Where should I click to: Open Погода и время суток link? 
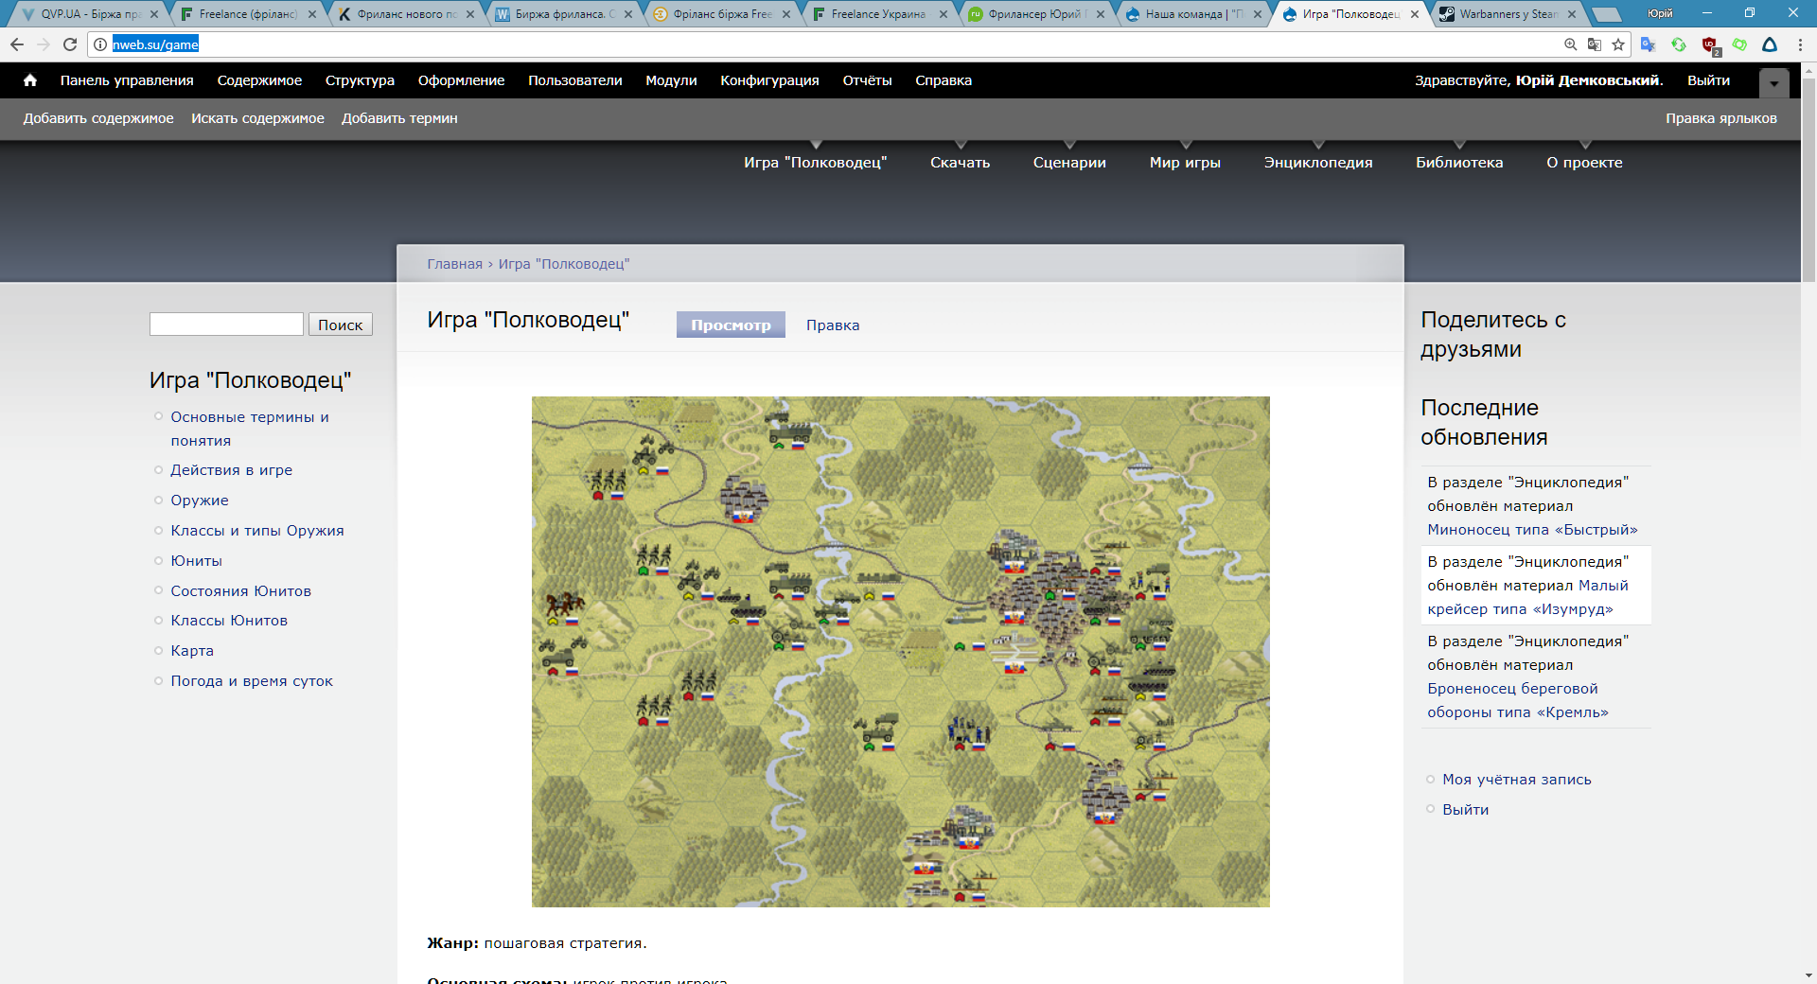point(252,681)
